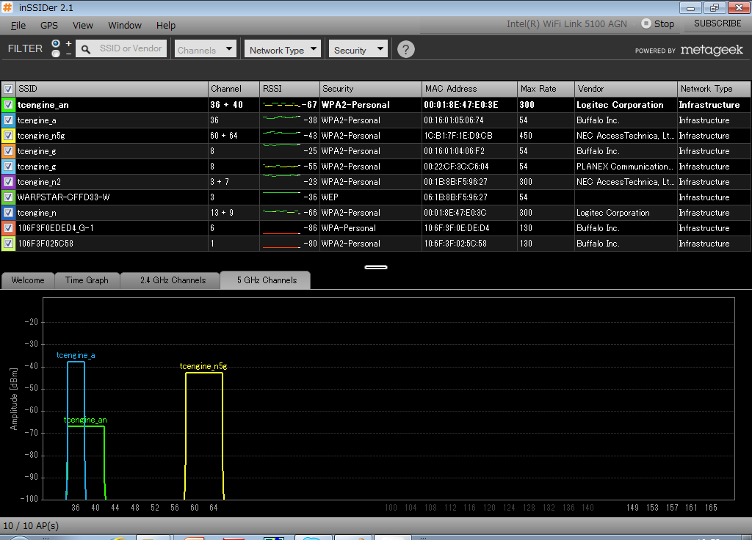752x540 pixels.
Task: Click the yellow tcengine_n5g label in the graph
Action: coord(203,366)
